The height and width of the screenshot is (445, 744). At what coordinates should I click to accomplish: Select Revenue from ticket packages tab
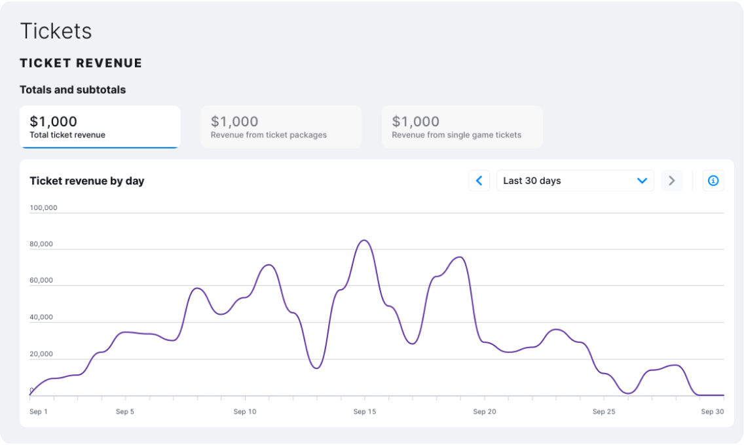coord(281,127)
